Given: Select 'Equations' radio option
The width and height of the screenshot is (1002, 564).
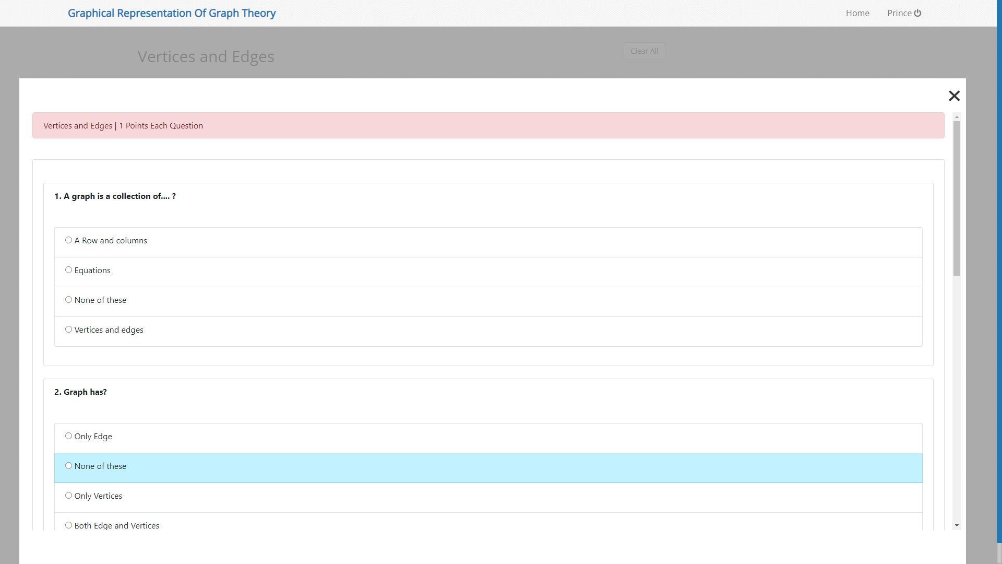Looking at the screenshot, I should pos(68,270).
